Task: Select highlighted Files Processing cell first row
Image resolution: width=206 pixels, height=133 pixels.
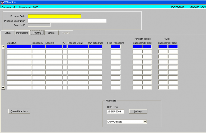Action: click(115, 47)
